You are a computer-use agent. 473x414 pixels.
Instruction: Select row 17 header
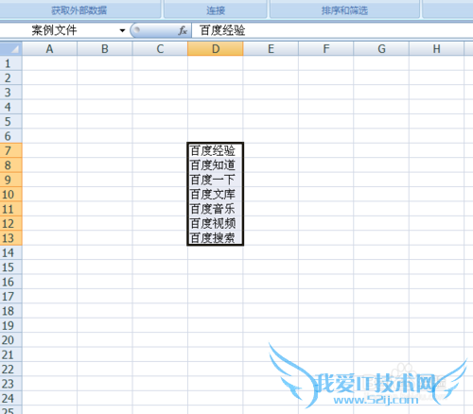click(x=11, y=296)
